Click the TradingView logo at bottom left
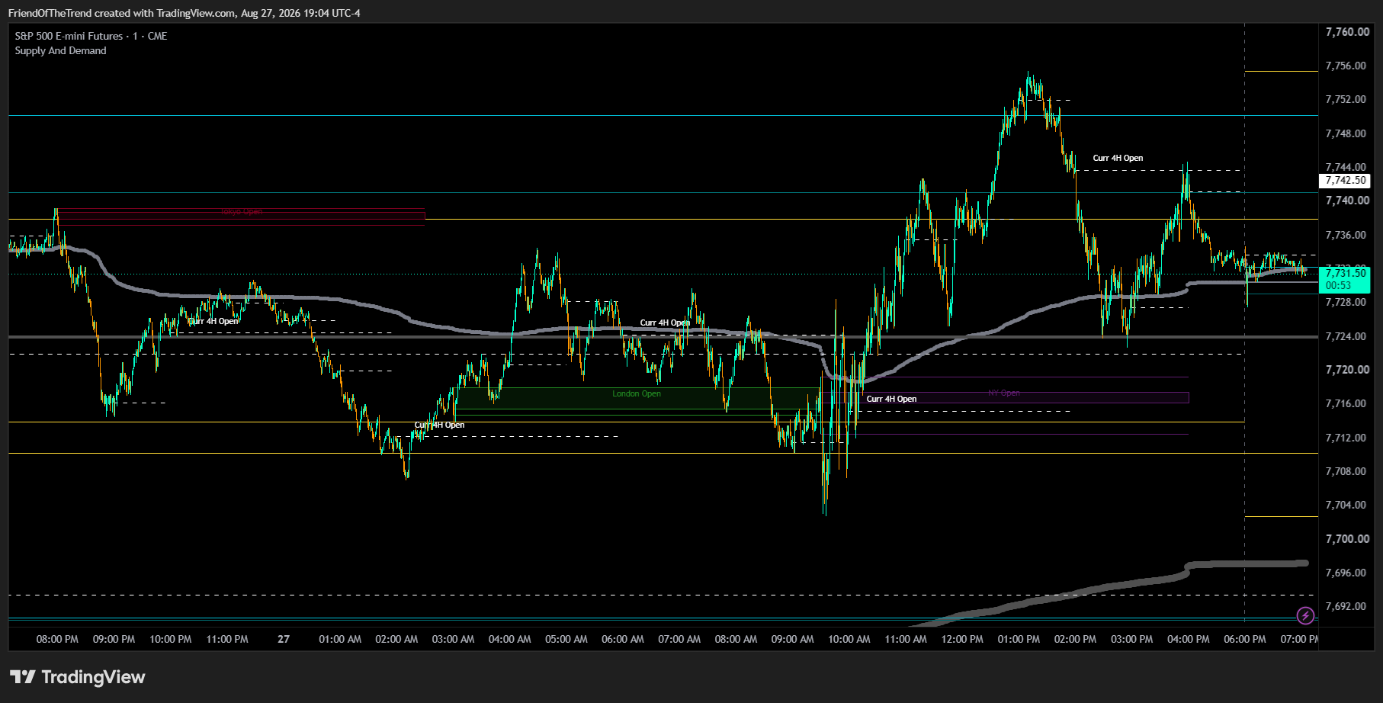This screenshot has width=1383, height=703. tap(77, 677)
